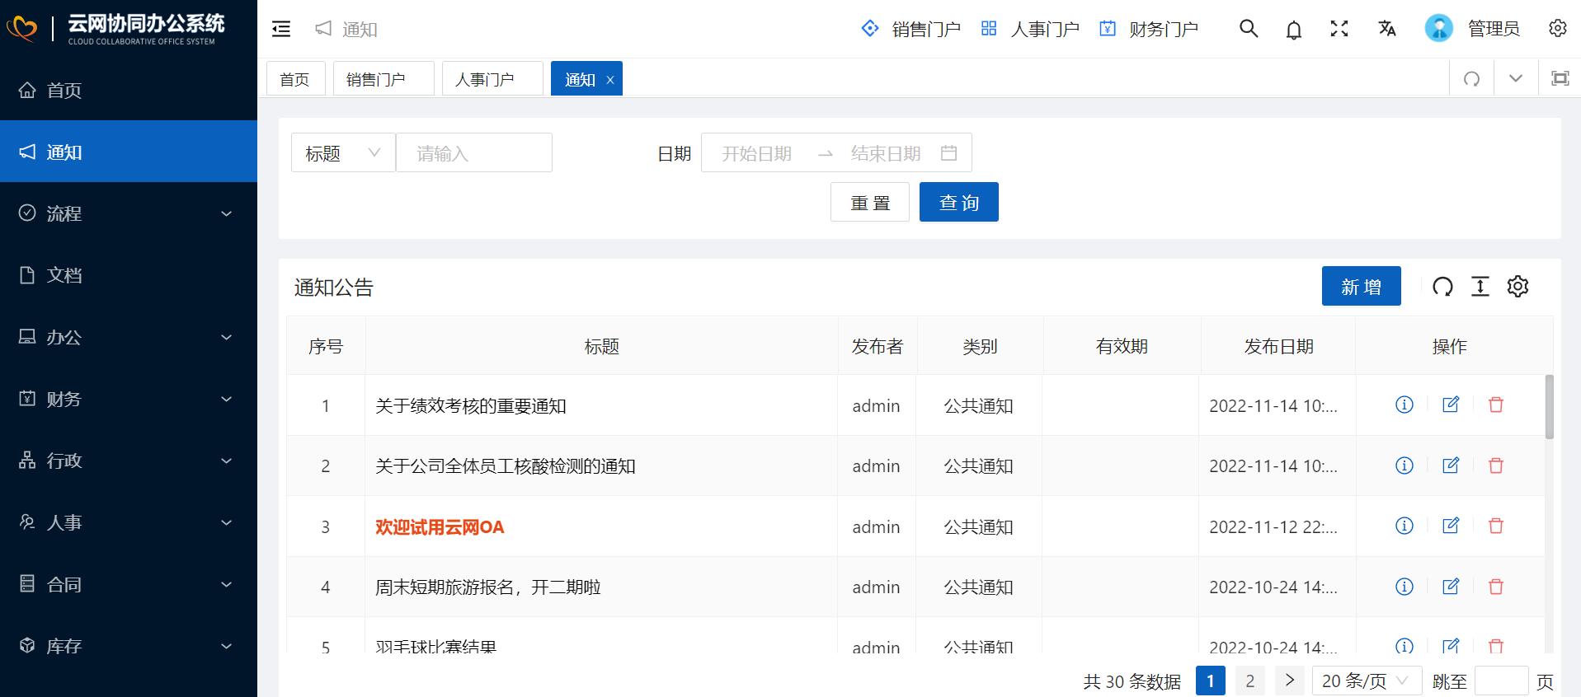The width and height of the screenshot is (1581, 697).
Task: Open the language translation icon
Action: pos(1387,29)
